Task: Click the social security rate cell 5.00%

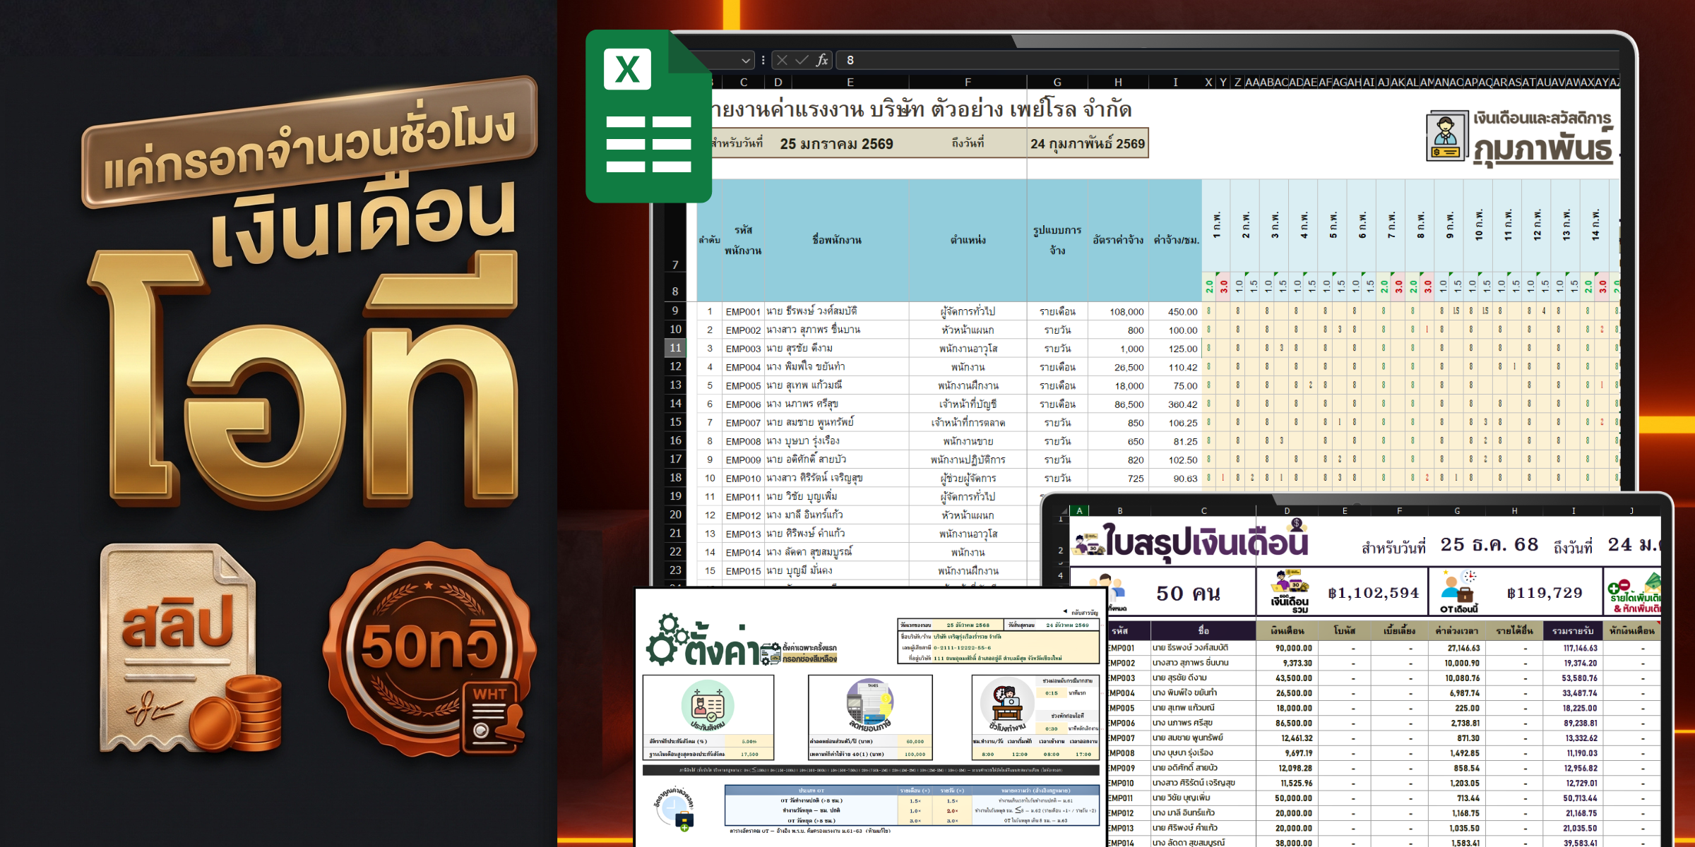Action: click(749, 741)
